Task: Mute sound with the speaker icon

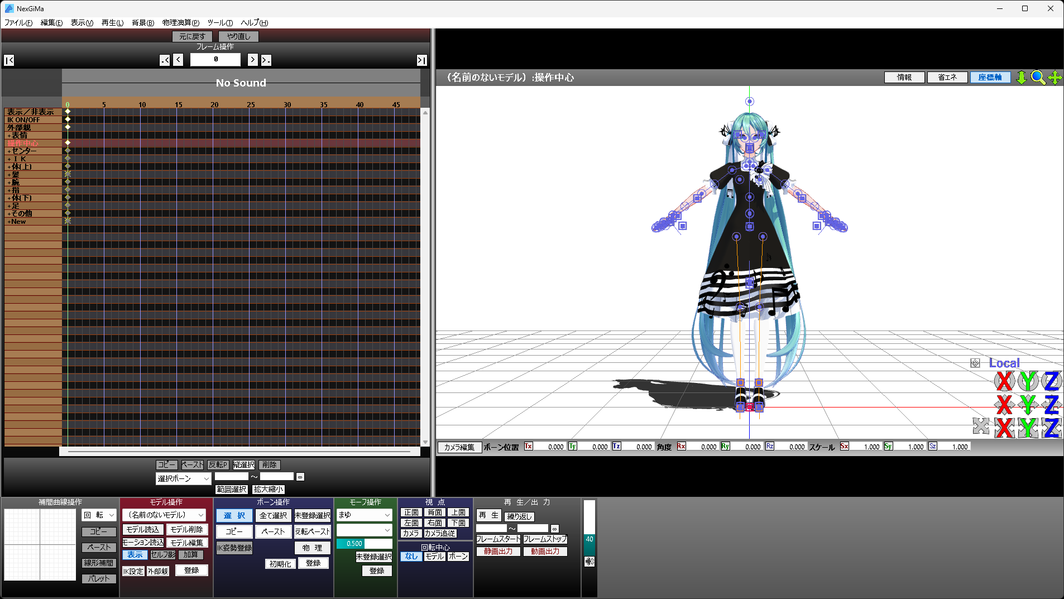Action: 589,562
